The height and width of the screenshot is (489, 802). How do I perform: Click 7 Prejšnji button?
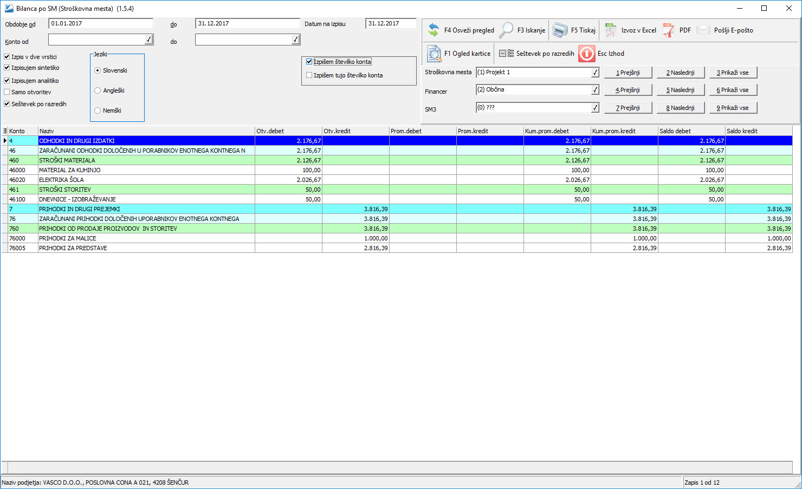(x=628, y=108)
